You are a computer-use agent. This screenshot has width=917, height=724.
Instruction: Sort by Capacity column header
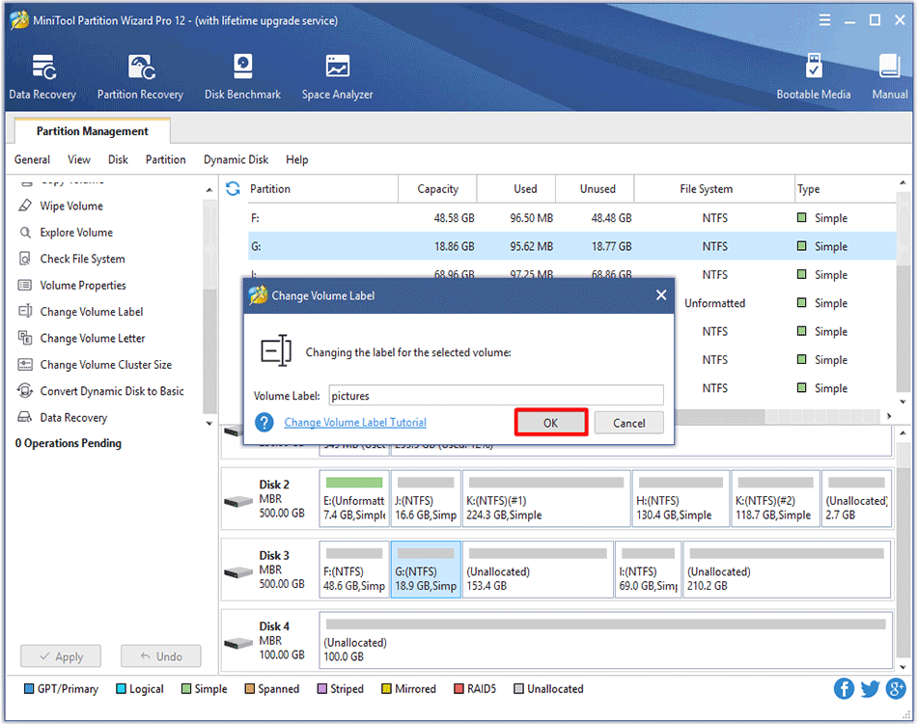coord(437,188)
